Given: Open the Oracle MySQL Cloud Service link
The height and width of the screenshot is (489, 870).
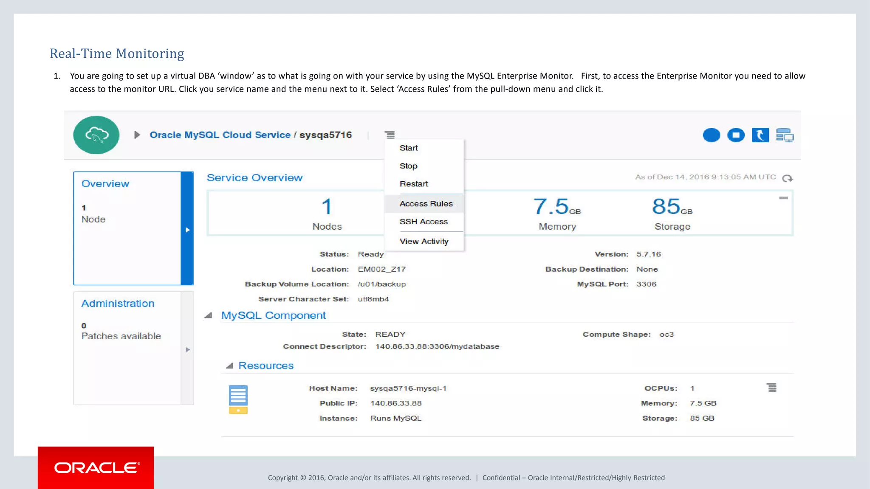Looking at the screenshot, I should [x=220, y=135].
